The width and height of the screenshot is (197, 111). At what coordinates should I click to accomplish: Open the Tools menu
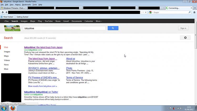click(x=35, y=4)
